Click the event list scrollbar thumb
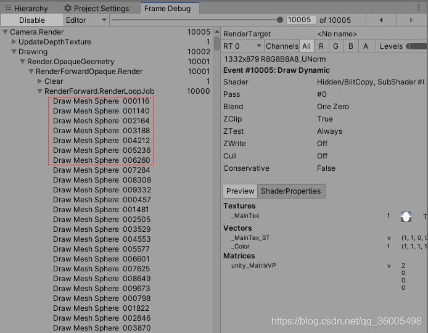 [217, 44]
